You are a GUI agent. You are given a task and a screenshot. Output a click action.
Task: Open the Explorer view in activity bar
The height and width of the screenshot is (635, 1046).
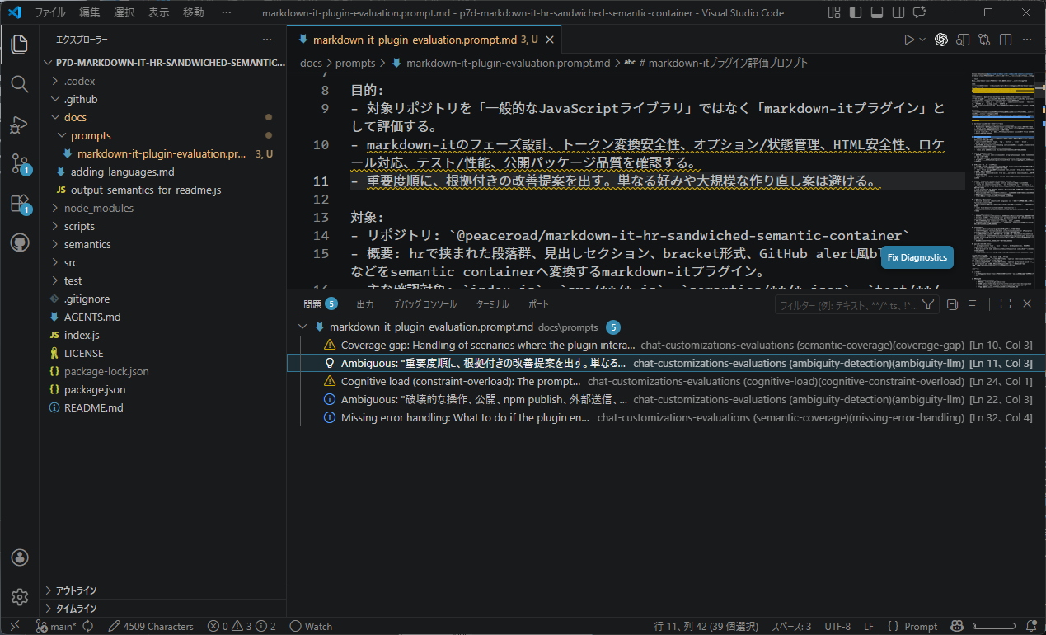click(20, 45)
